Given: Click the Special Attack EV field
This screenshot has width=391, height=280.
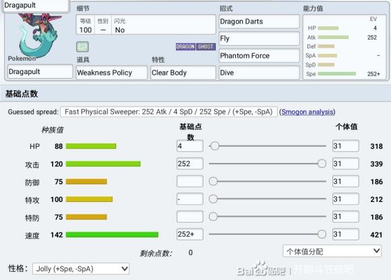Looking at the screenshot, I should [x=189, y=199].
